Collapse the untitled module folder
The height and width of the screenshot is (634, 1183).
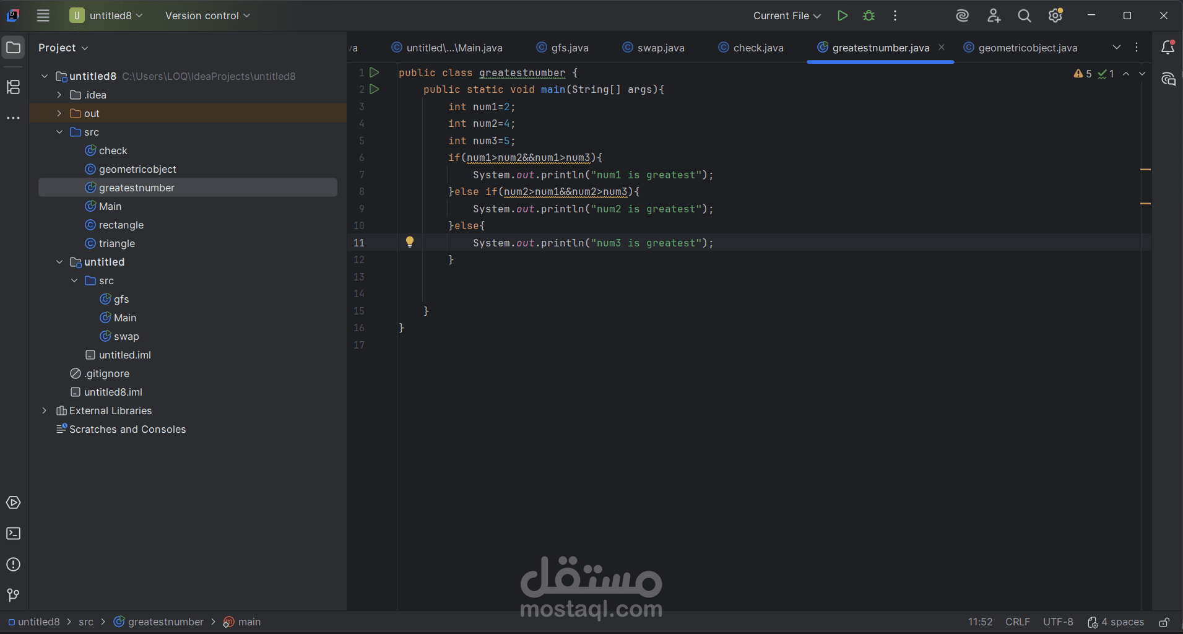click(59, 262)
